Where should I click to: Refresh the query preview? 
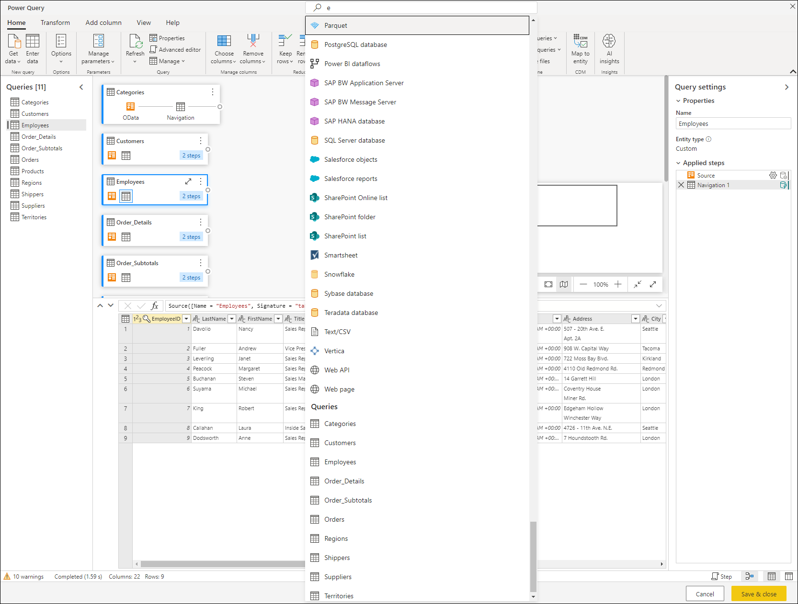pyautogui.click(x=135, y=49)
